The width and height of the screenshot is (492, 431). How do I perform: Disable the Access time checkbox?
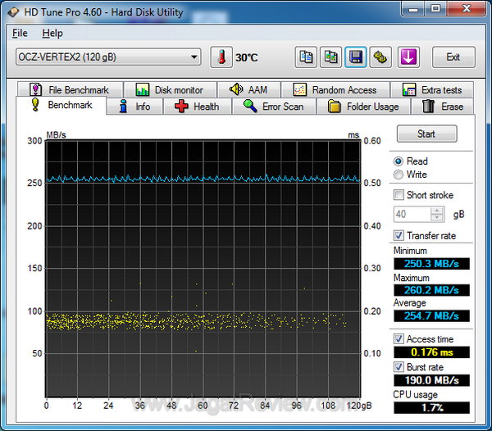[x=399, y=338]
